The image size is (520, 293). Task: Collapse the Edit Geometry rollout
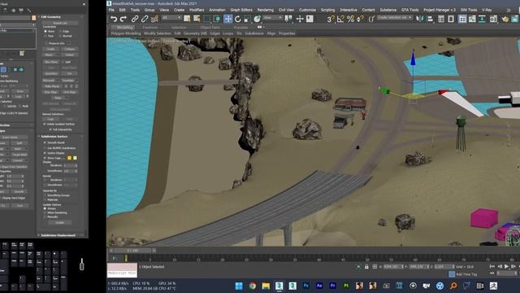50,16
